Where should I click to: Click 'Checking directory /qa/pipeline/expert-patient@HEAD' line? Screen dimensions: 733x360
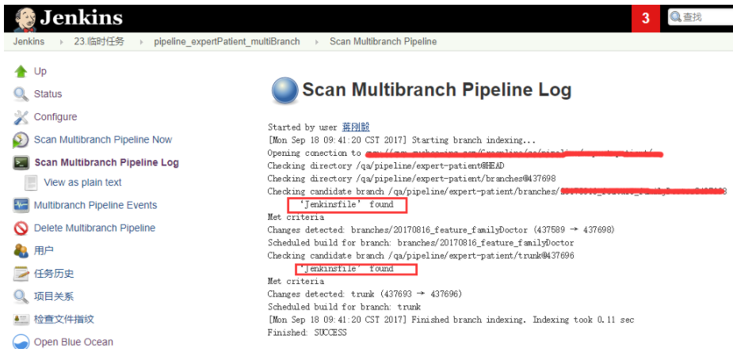pos(386,166)
